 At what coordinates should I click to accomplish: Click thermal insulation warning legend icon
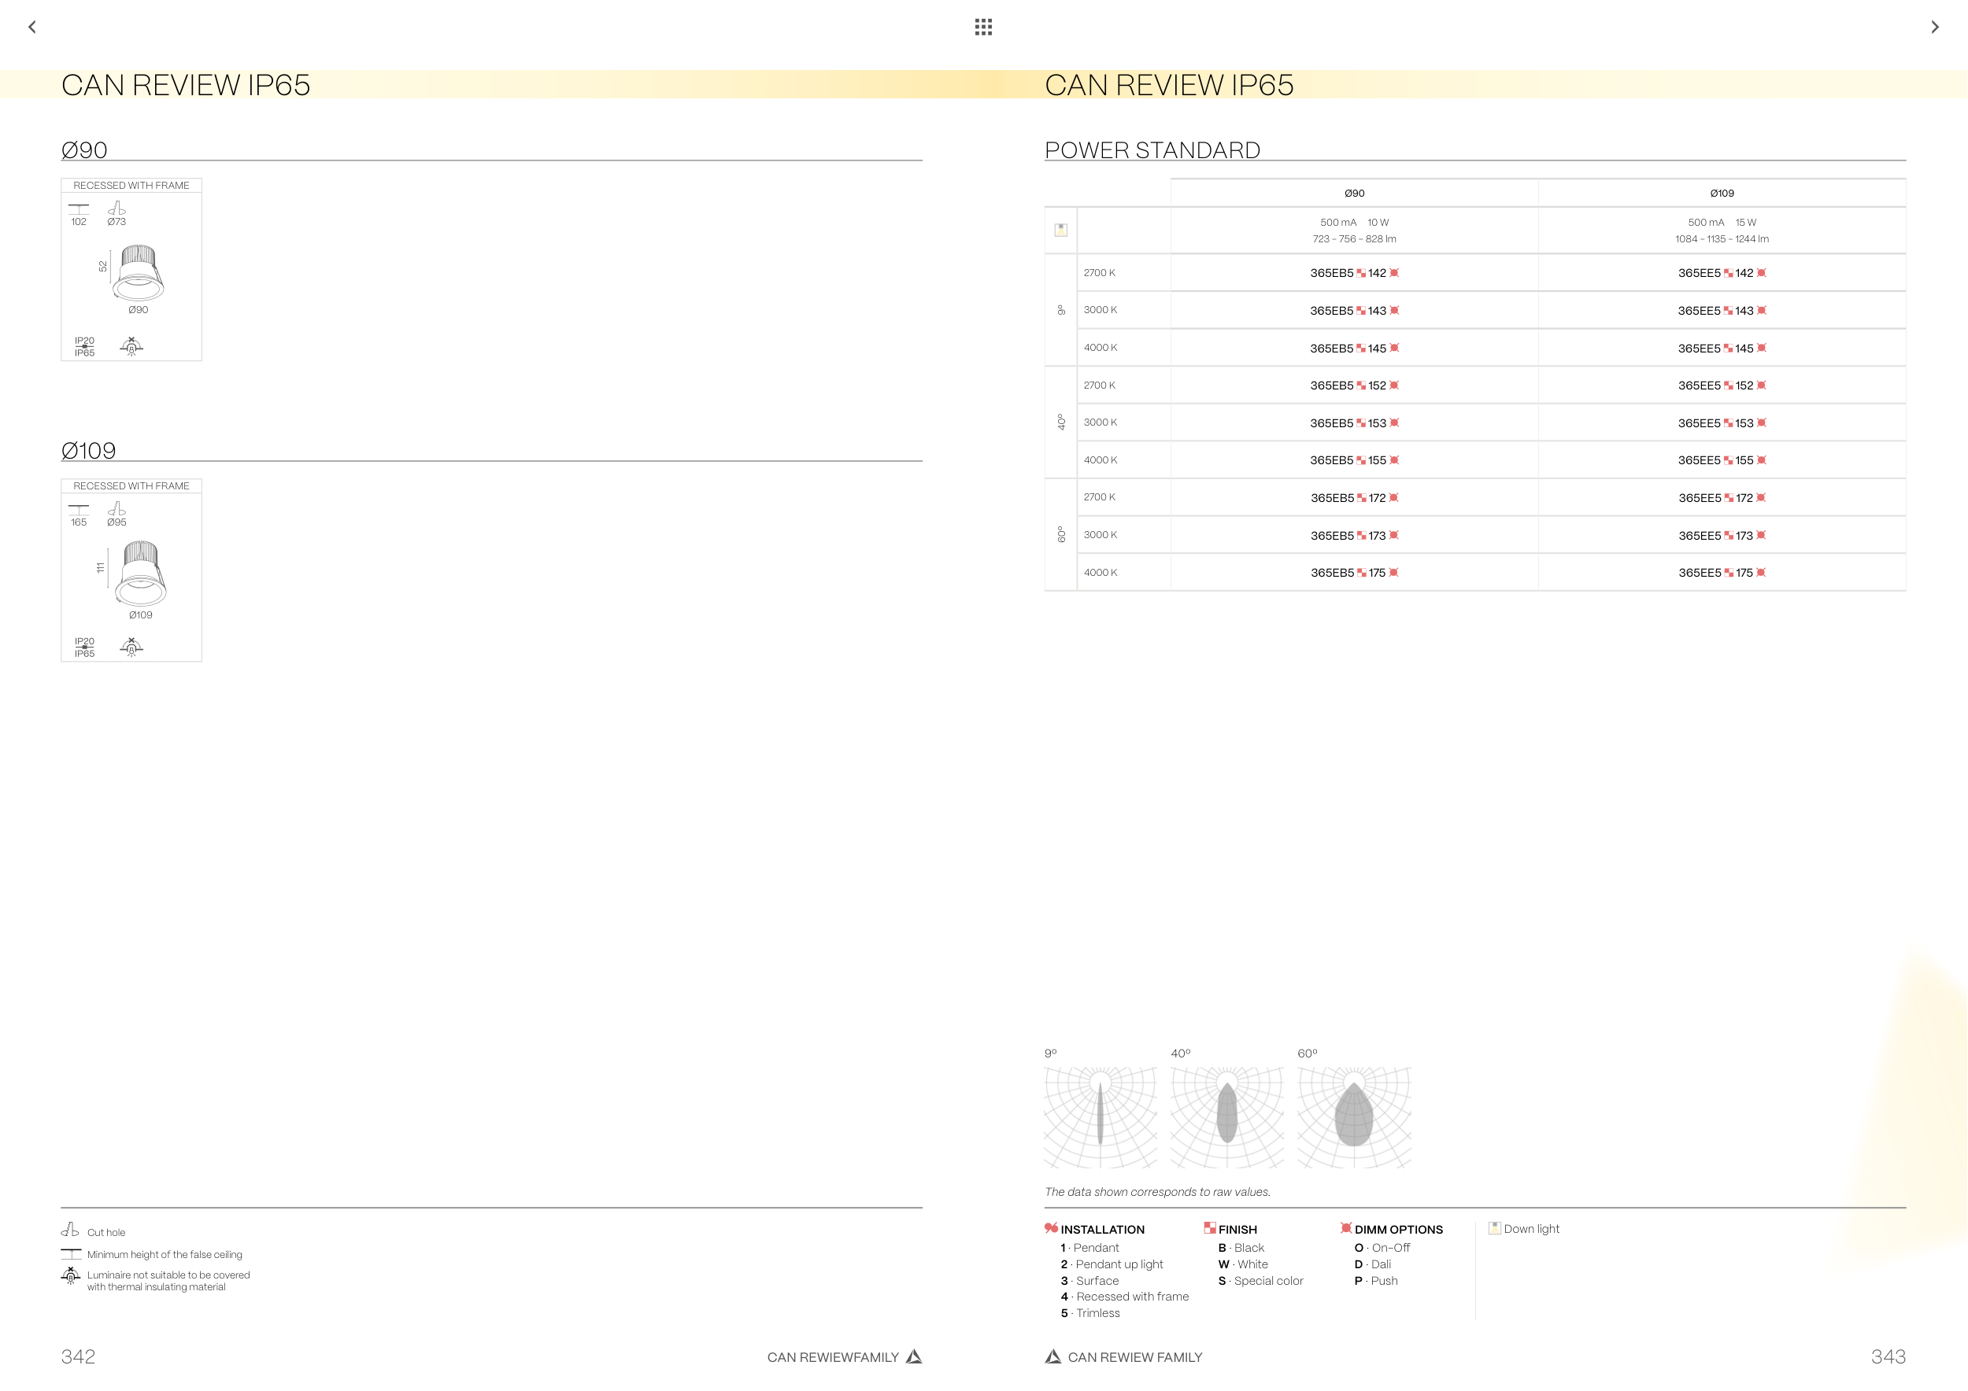[70, 1276]
